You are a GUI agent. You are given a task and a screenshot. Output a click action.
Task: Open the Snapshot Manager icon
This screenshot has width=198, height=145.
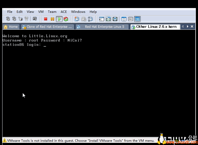pyautogui.click(x=90, y=19)
